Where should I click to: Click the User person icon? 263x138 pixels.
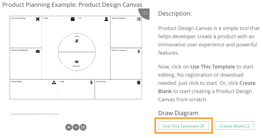(x=106, y=19)
